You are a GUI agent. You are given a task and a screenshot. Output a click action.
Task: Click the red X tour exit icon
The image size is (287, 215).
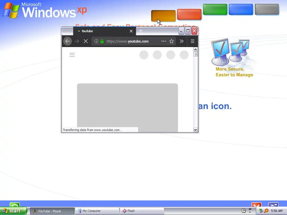click(x=256, y=205)
